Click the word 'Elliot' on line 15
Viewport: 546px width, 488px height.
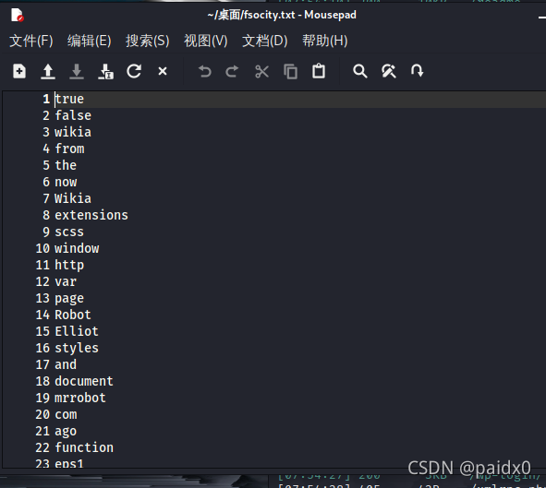click(77, 331)
